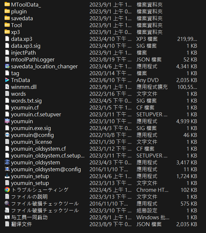Viewport: 206px width, 233px height.
Task: Click the 4,341 KB size value
Action: (186, 66)
